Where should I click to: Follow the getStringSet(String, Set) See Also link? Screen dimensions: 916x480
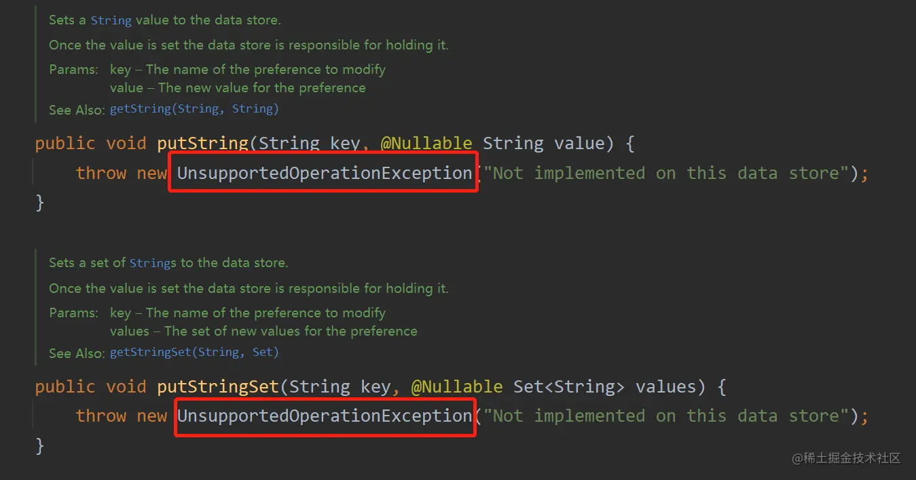tap(194, 352)
